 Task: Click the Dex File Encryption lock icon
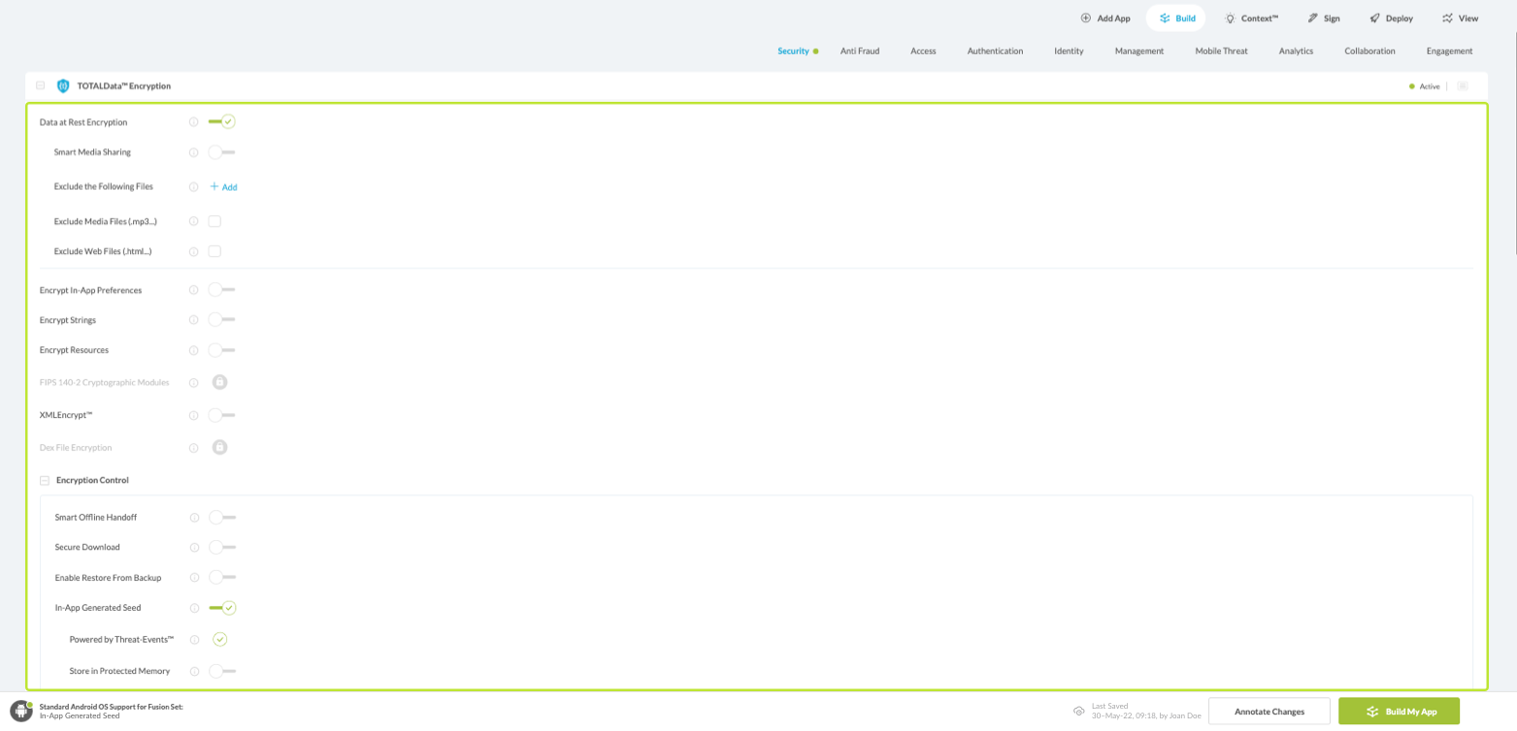[x=220, y=447]
